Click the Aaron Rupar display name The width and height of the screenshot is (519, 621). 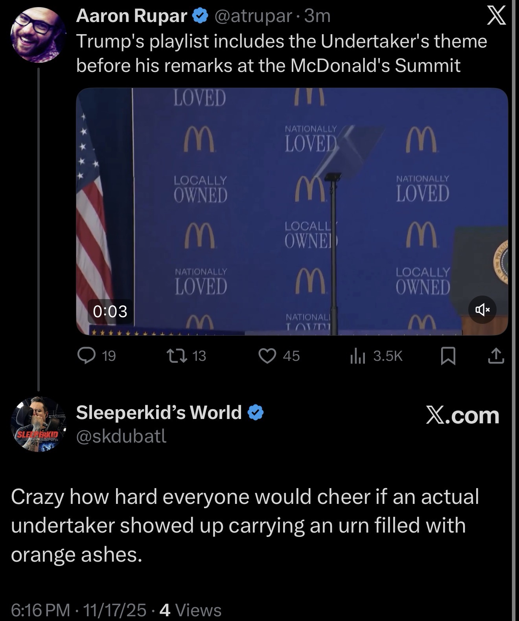[x=131, y=16]
